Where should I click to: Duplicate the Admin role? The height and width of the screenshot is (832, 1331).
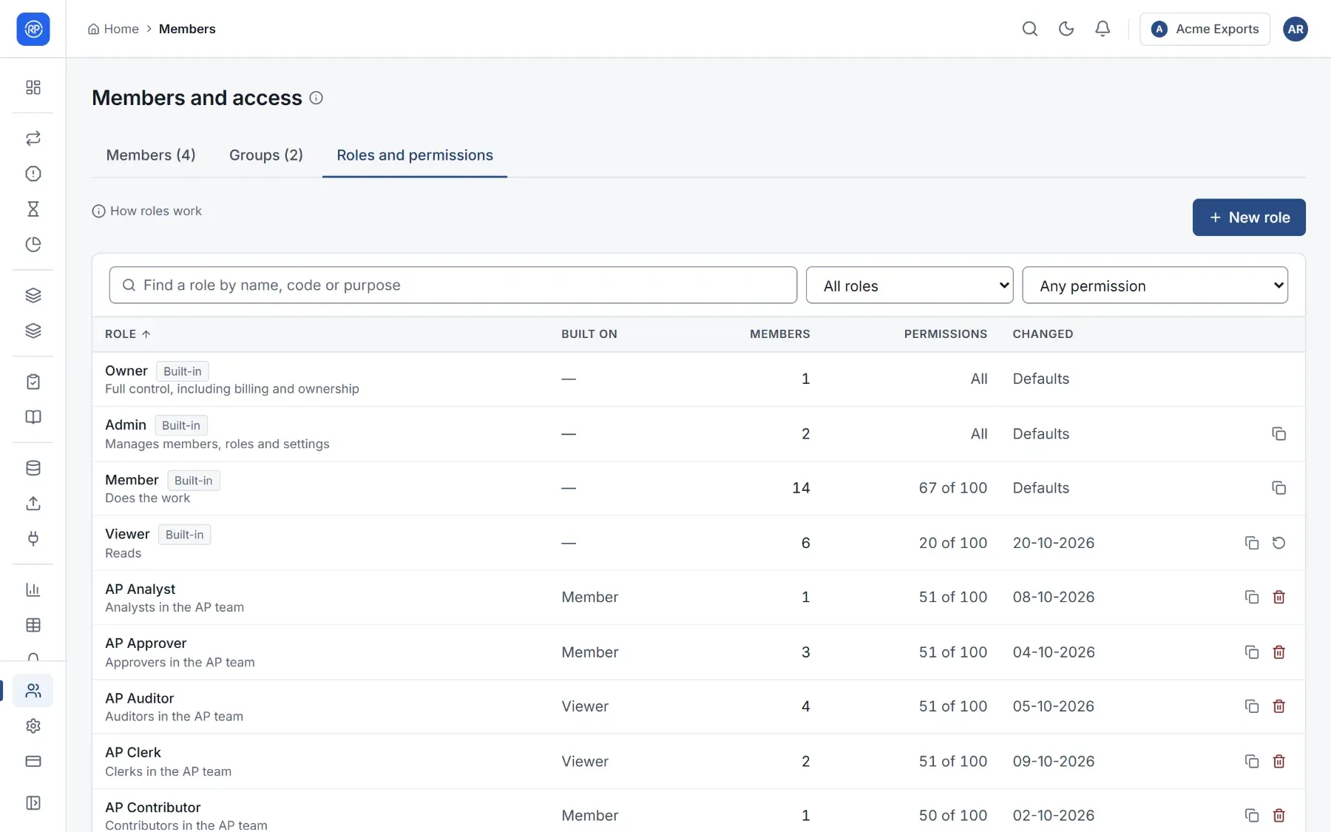click(1278, 433)
